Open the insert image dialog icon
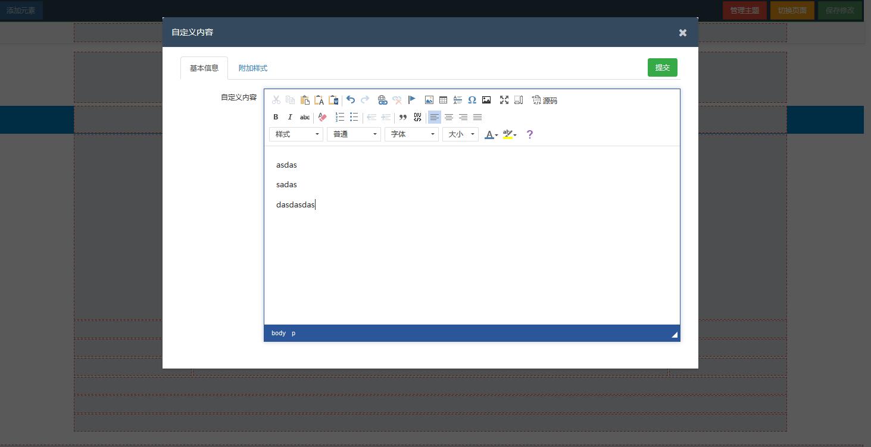Screen dimensions: 871x447 (429, 100)
